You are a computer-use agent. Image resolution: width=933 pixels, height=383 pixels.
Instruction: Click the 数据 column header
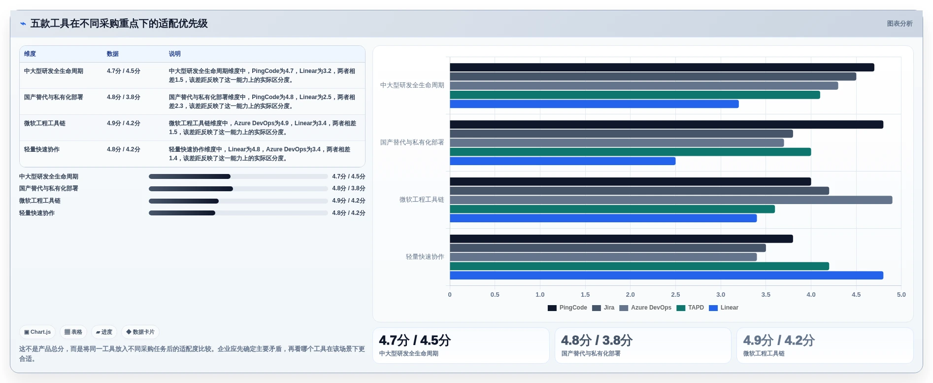(x=113, y=54)
